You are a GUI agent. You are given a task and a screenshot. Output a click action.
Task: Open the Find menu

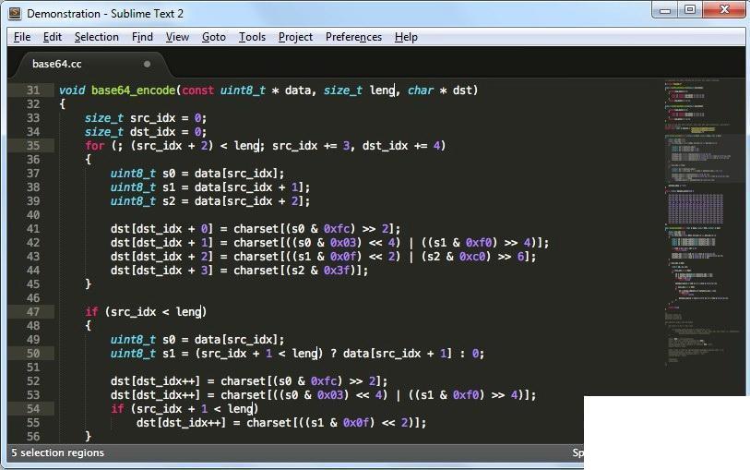[142, 37]
